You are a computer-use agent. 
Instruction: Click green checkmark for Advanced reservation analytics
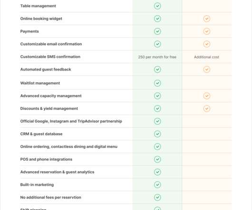click(x=157, y=172)
